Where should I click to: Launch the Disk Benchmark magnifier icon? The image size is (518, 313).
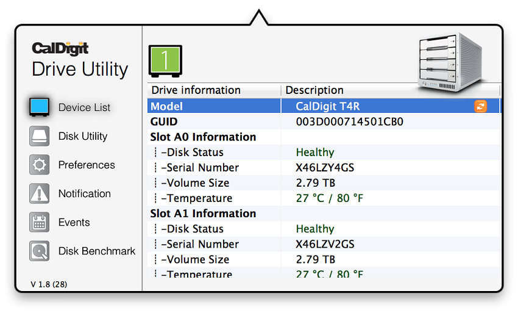coord(40,251)
